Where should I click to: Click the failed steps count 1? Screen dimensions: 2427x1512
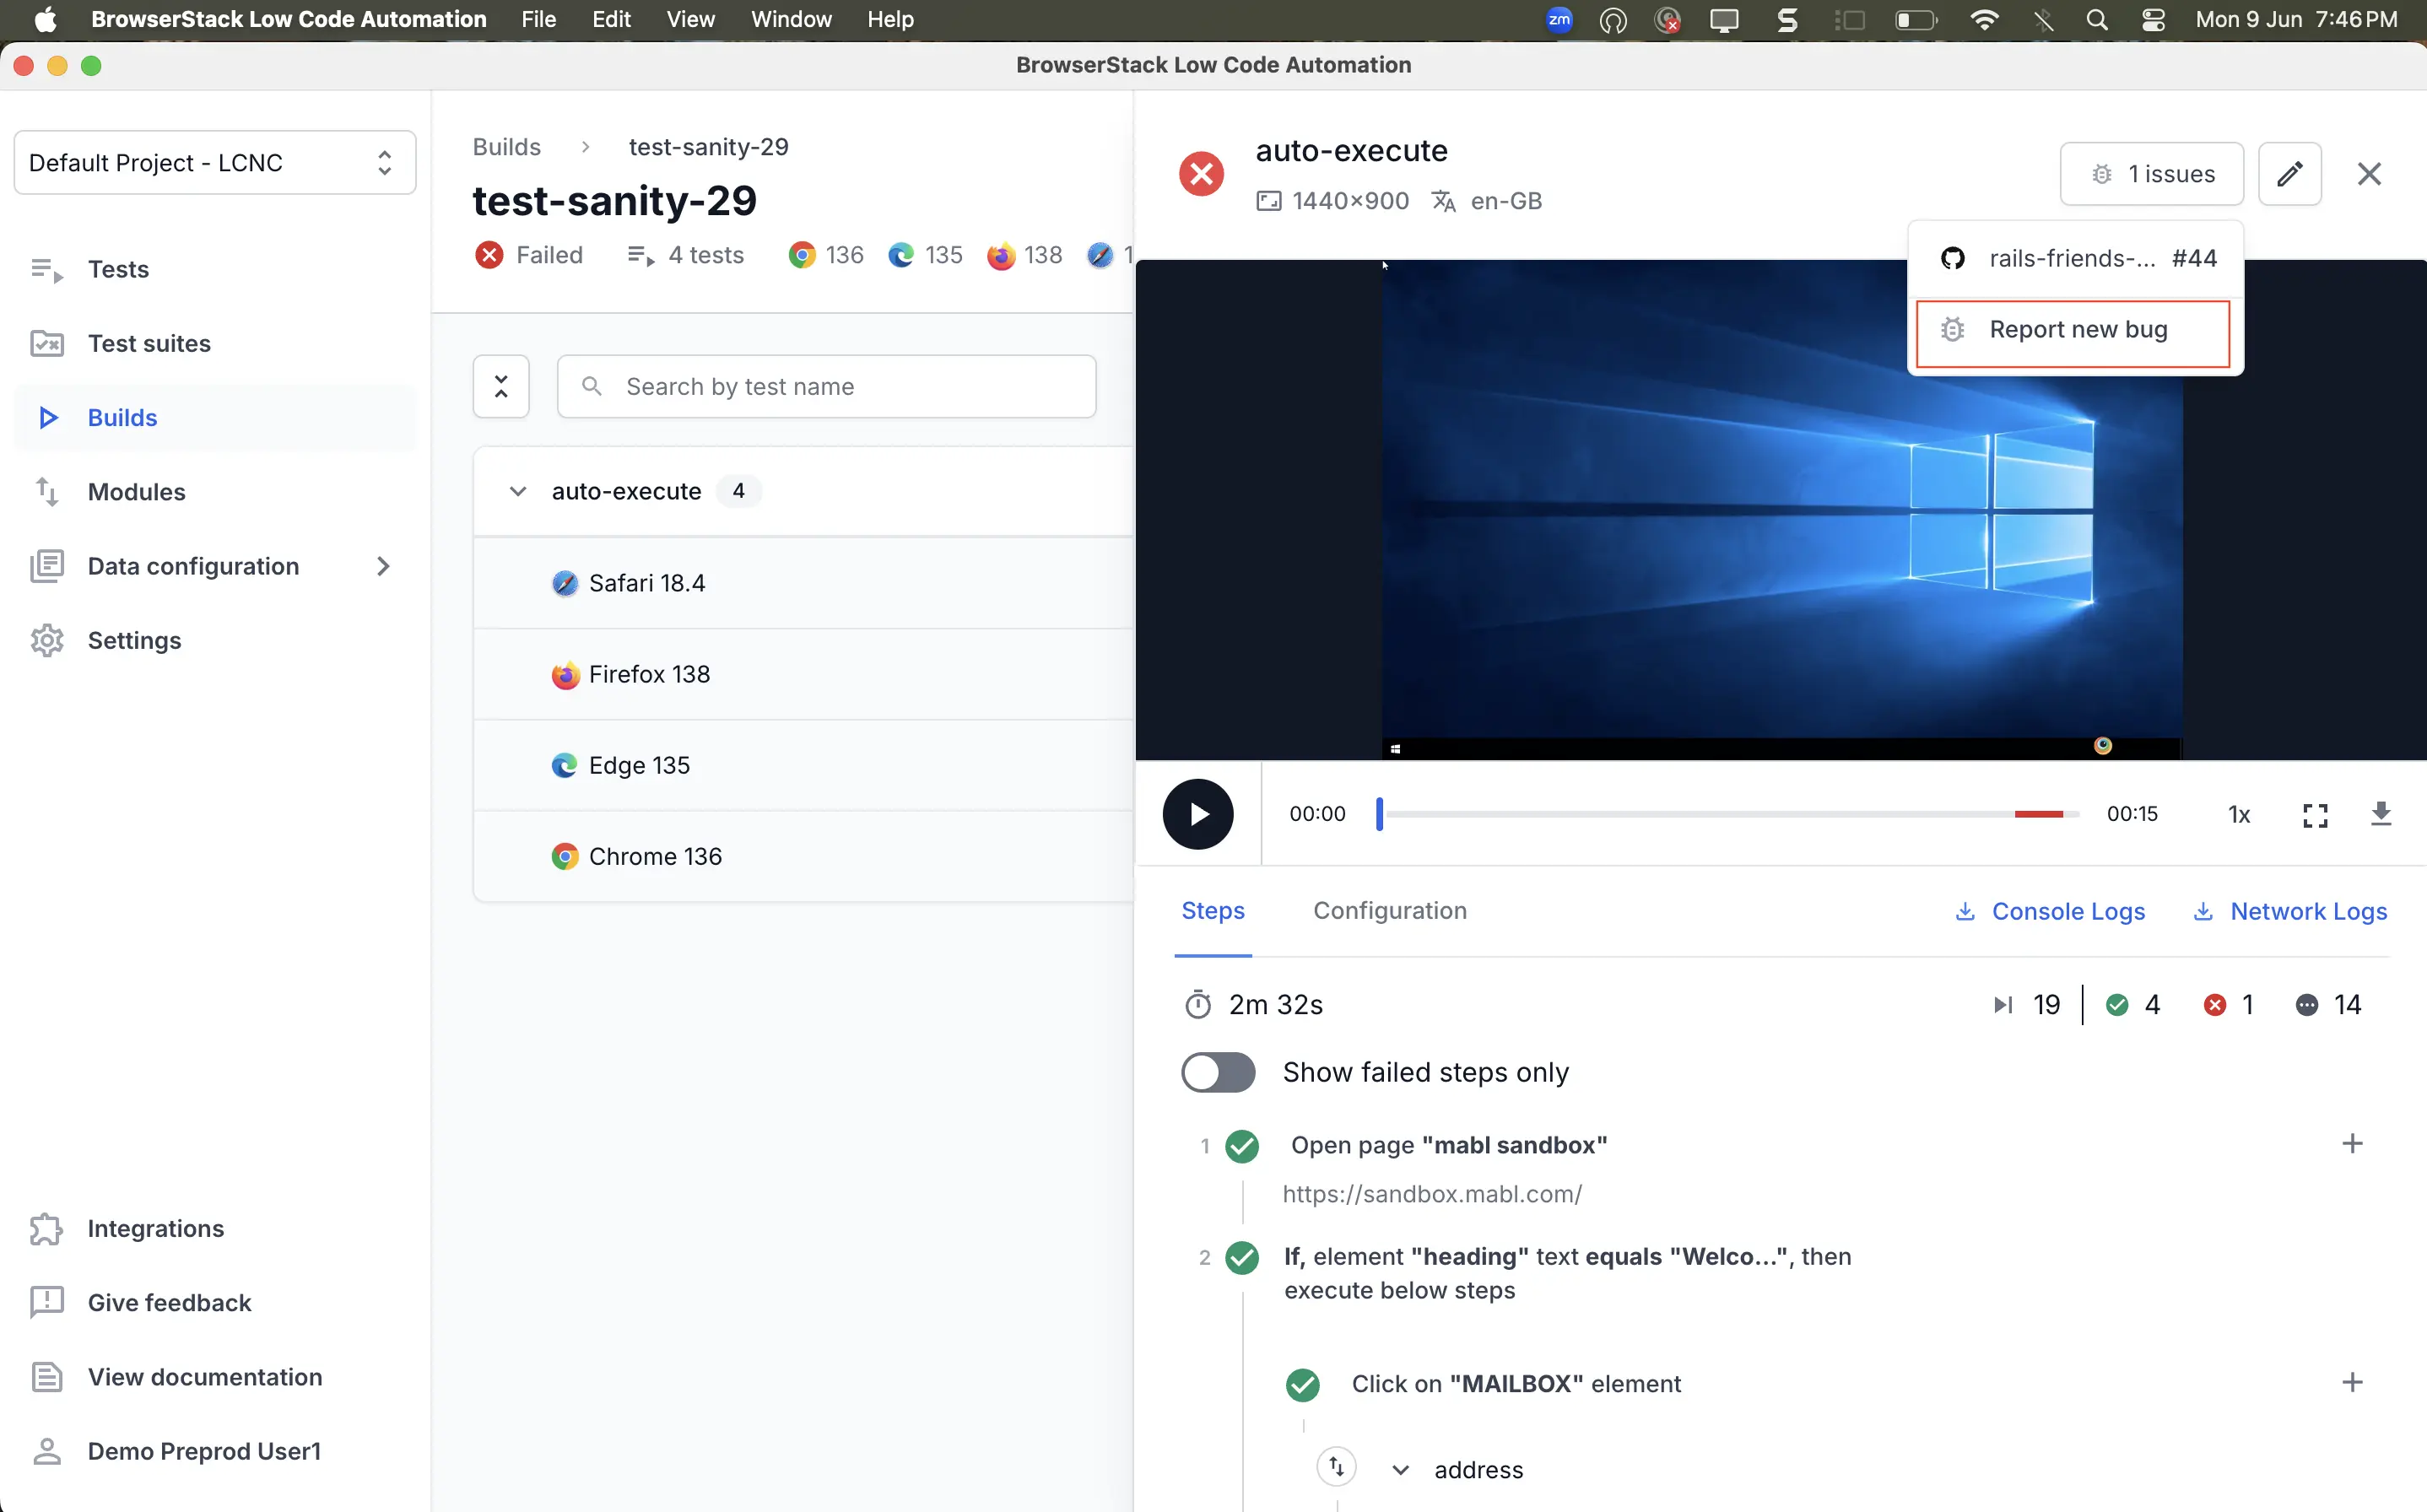coord(2229,1004)
